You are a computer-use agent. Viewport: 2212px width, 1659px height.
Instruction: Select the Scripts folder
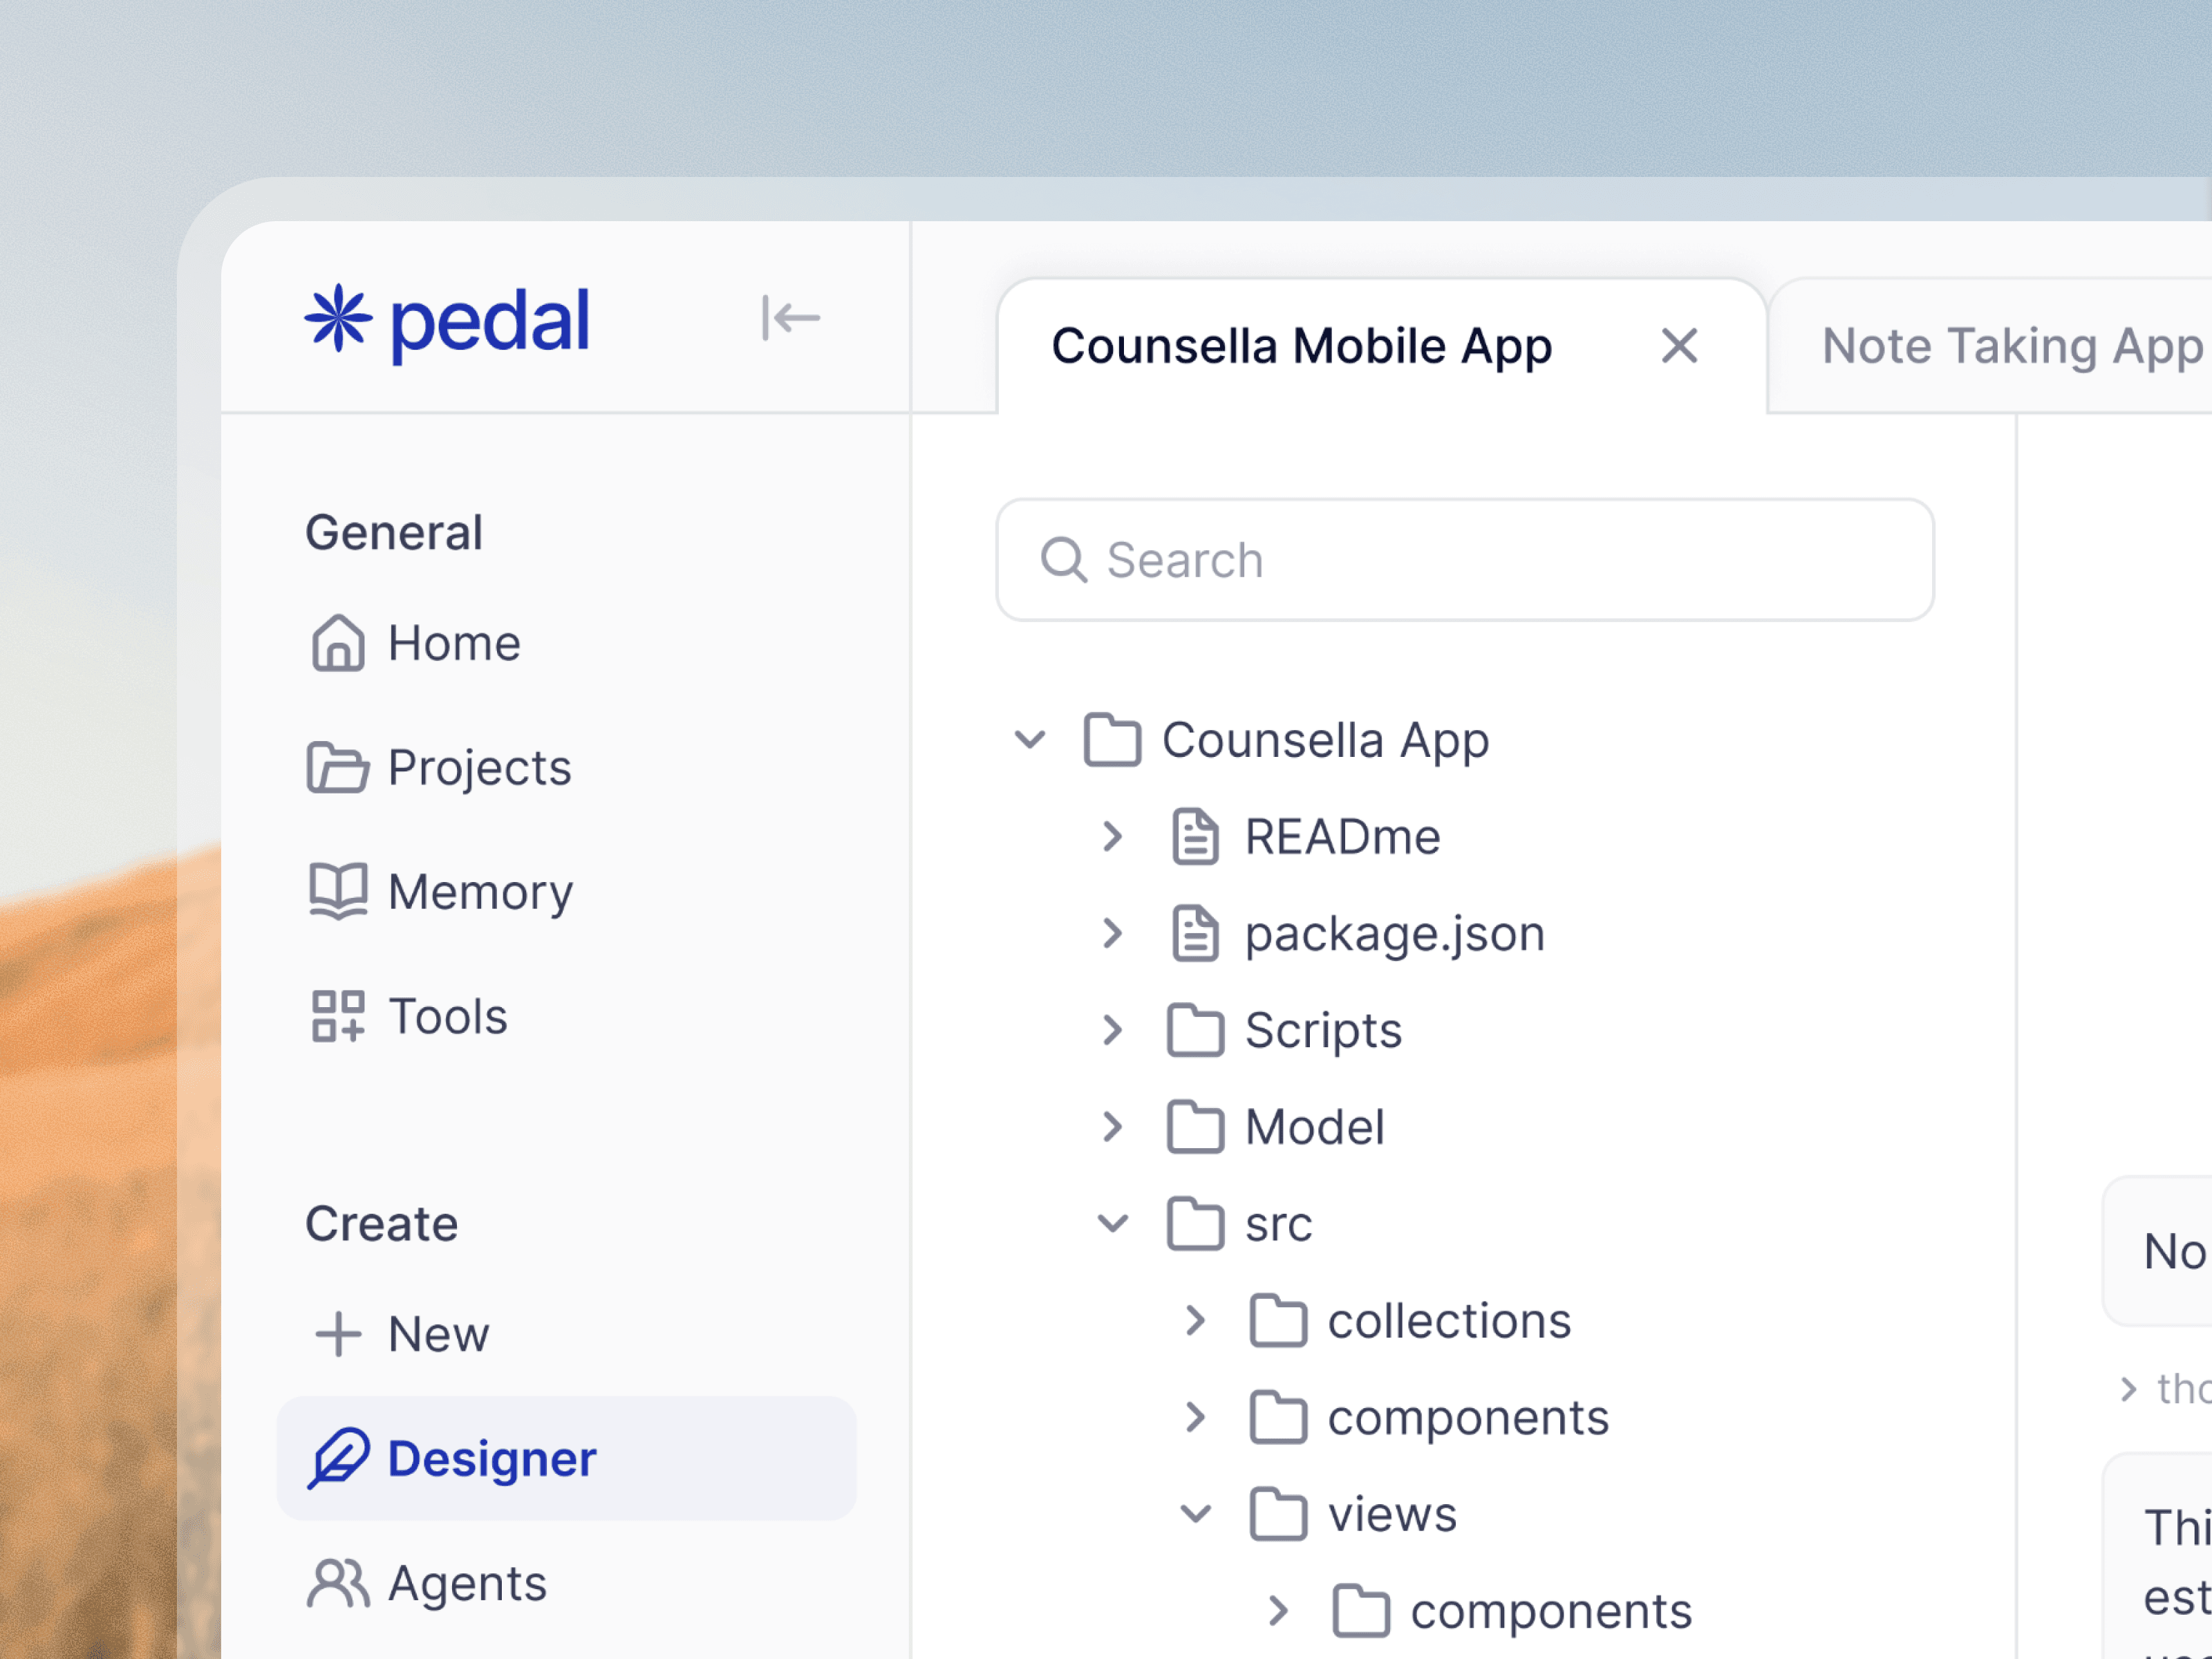(x=1323, y=1031)
